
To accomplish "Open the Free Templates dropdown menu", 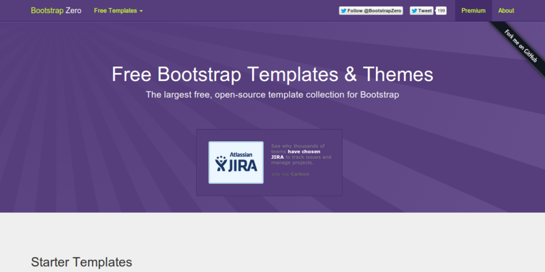I will click(x=118, y=11).
